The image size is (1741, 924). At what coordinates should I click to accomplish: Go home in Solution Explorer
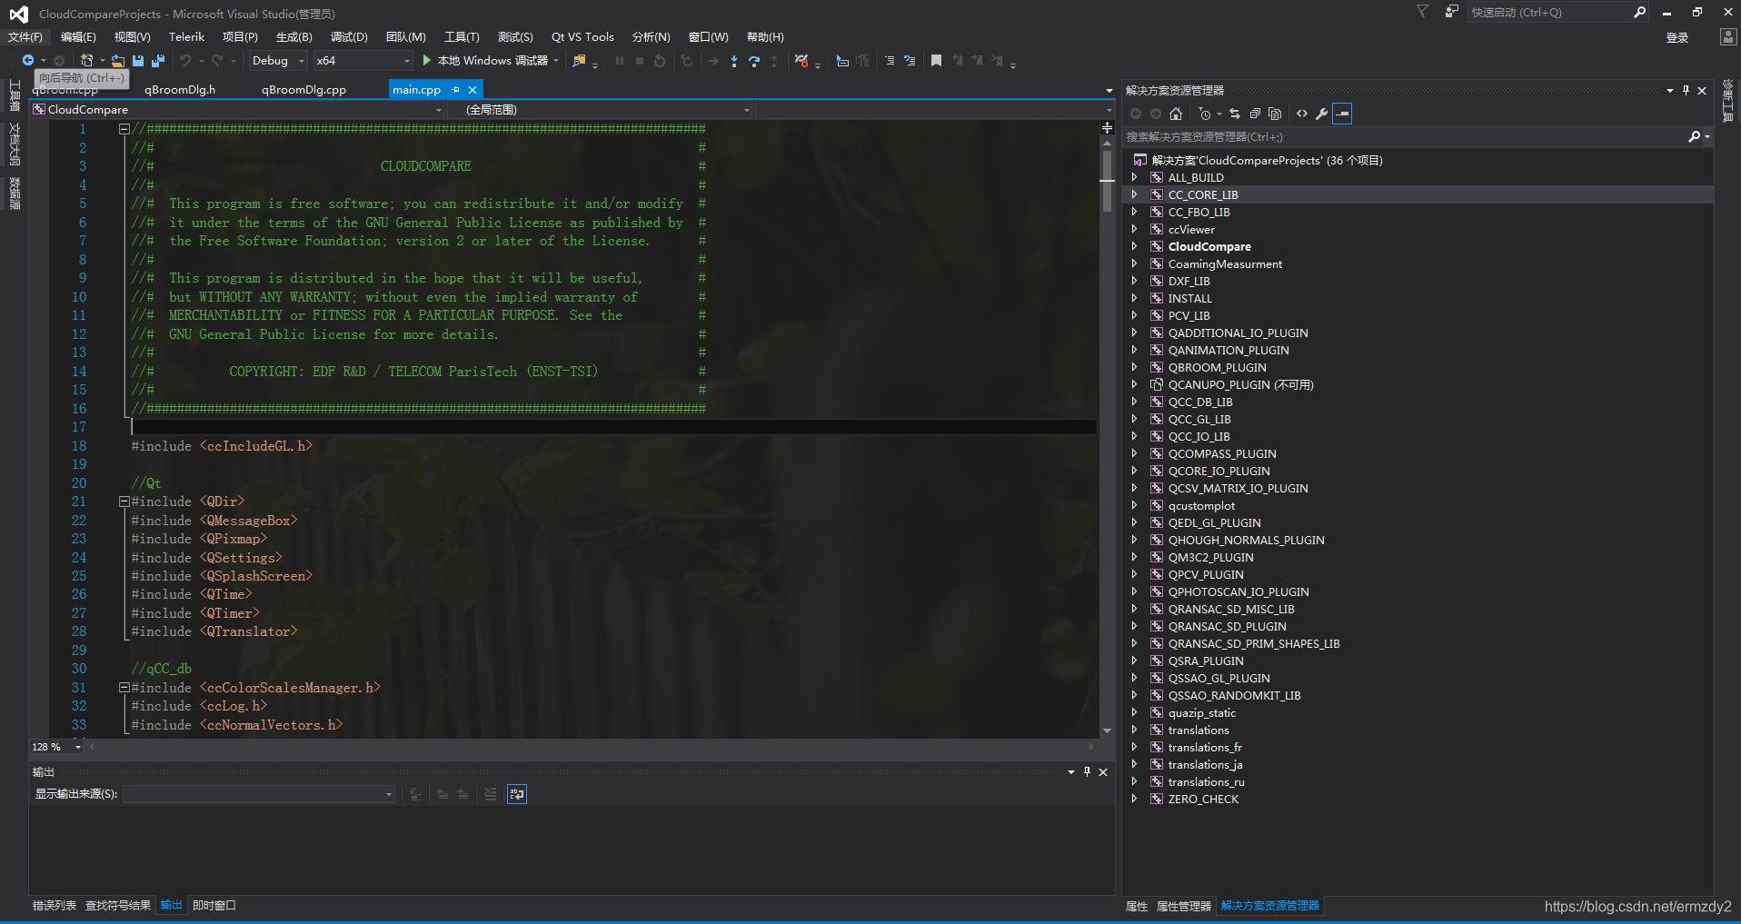click(1176, 114)
